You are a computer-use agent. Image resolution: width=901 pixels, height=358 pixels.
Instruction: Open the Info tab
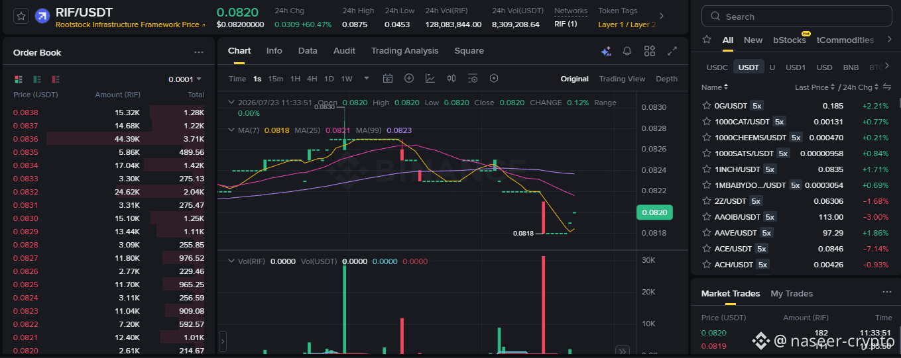tap(274, 51)
